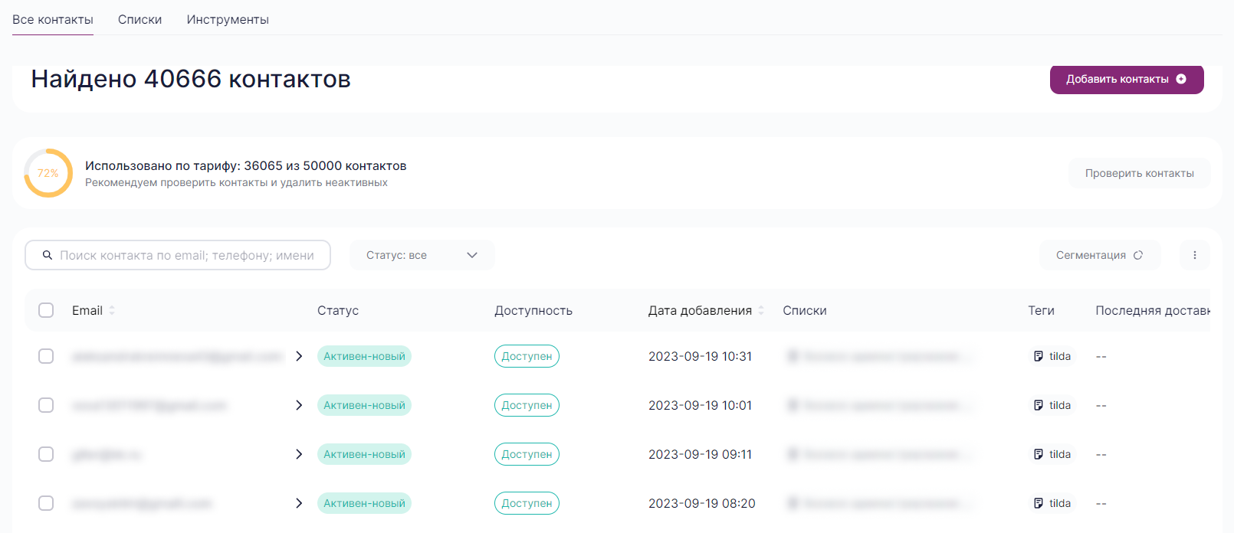The height and width of the screenshot is (533, 1234).
Task: Expand the contact added at 08:20
Action: (299, 503)
